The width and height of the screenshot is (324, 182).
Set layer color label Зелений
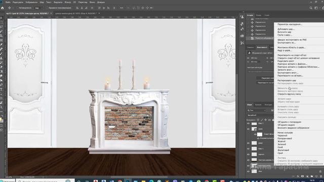(281, 145)
